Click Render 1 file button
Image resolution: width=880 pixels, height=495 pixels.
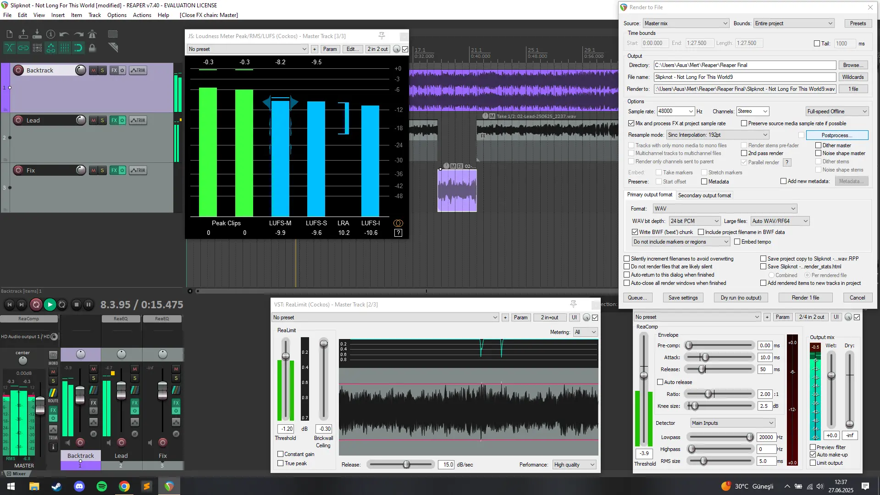805,298
